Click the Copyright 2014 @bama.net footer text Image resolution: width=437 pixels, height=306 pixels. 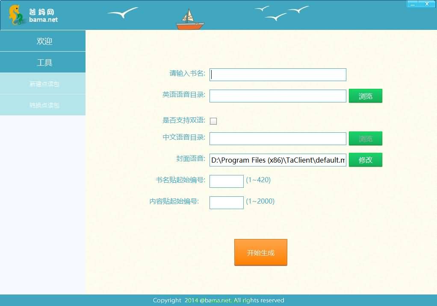pyautogui.click(x=218, y=300)
